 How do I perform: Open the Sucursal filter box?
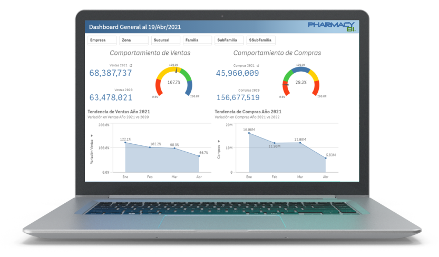coord(165,40)
